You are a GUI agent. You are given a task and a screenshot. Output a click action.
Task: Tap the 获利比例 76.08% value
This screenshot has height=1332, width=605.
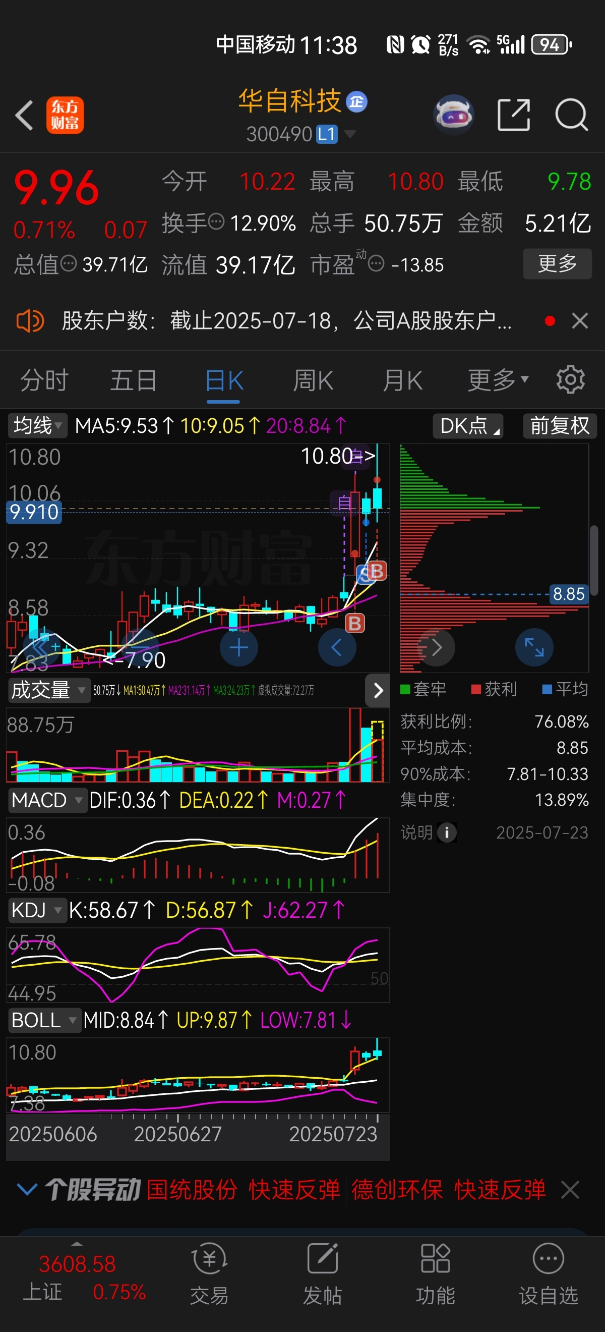562,721
